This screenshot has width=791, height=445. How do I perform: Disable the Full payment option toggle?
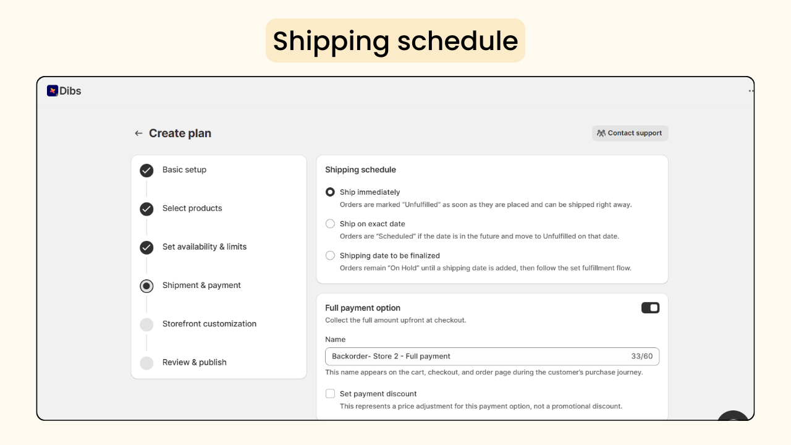pyautogui.click(x=650, y=307)
